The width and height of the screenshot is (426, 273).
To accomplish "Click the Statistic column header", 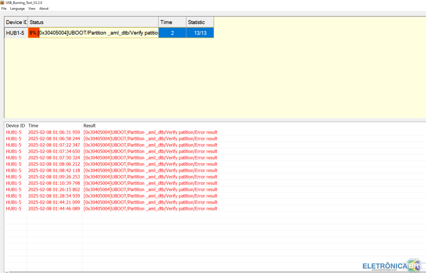I will [199, 22].
